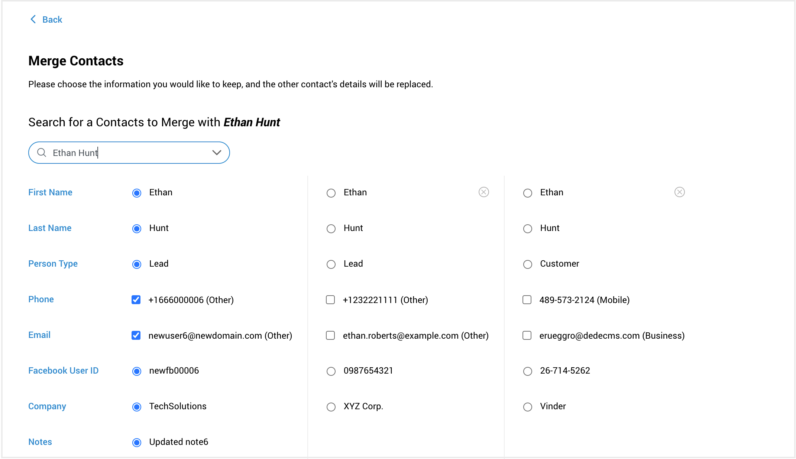Image resolution: width=796 pixels, height=459 pixels.
Task: Select first contact First Name radio button
Action: (x=137, y=192)
